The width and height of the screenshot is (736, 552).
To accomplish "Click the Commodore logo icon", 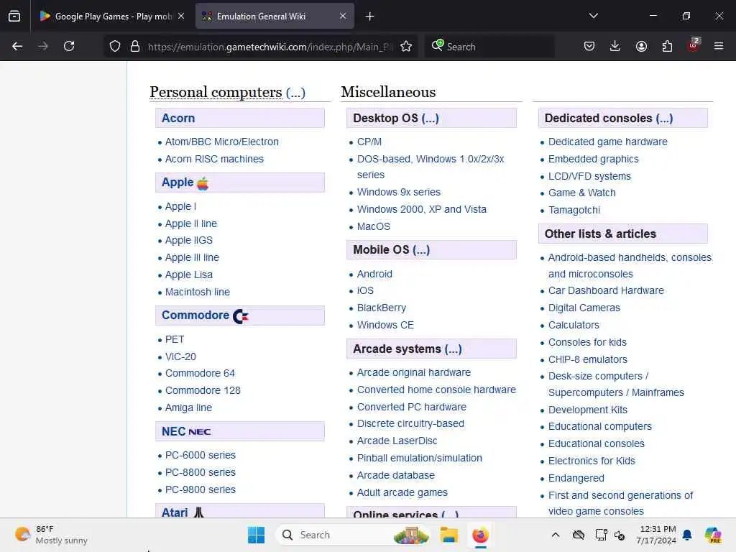I will [x=241, y=316].
